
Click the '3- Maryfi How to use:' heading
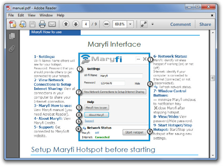[53, 106]
